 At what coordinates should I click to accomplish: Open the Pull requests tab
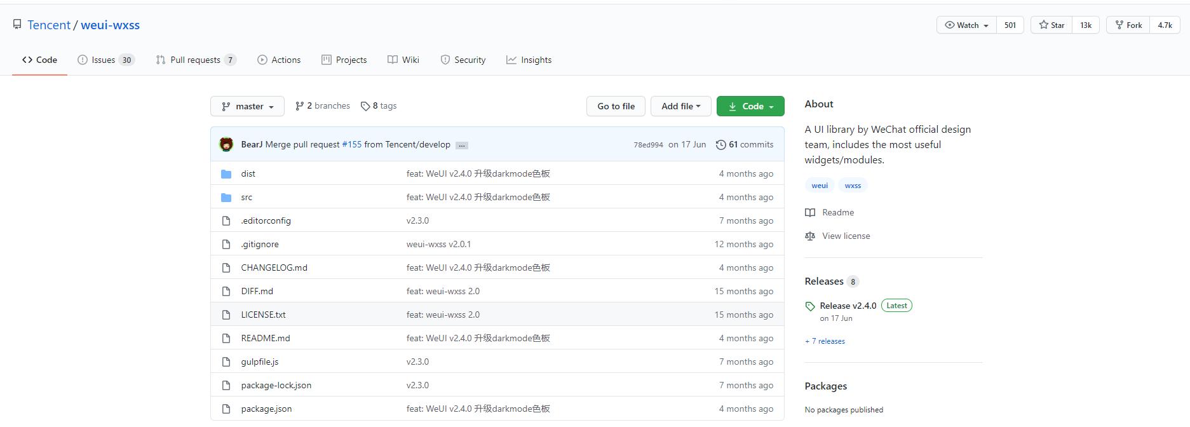click(x=196, y=60)
